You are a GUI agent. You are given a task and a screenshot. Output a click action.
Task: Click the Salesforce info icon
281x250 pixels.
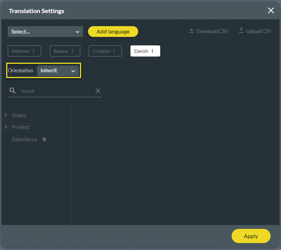coord(44,140)
